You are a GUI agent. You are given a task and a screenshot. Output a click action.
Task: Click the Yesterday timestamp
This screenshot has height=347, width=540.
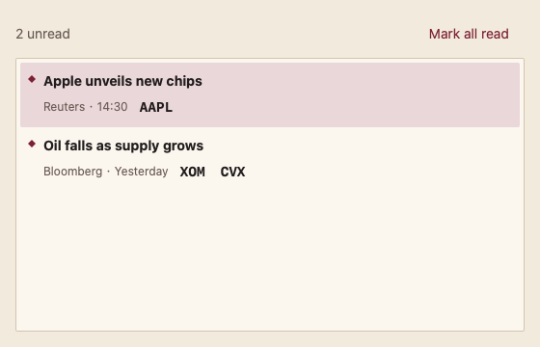[141, 172]
